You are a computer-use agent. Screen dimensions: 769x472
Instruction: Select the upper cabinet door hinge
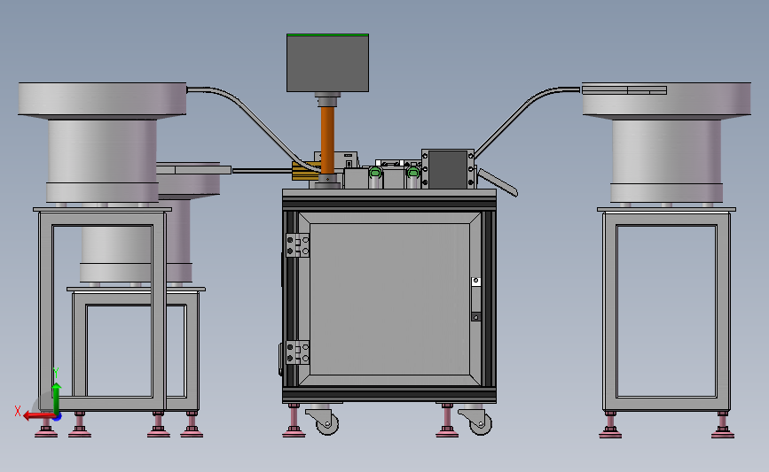(x=298, y=245)
